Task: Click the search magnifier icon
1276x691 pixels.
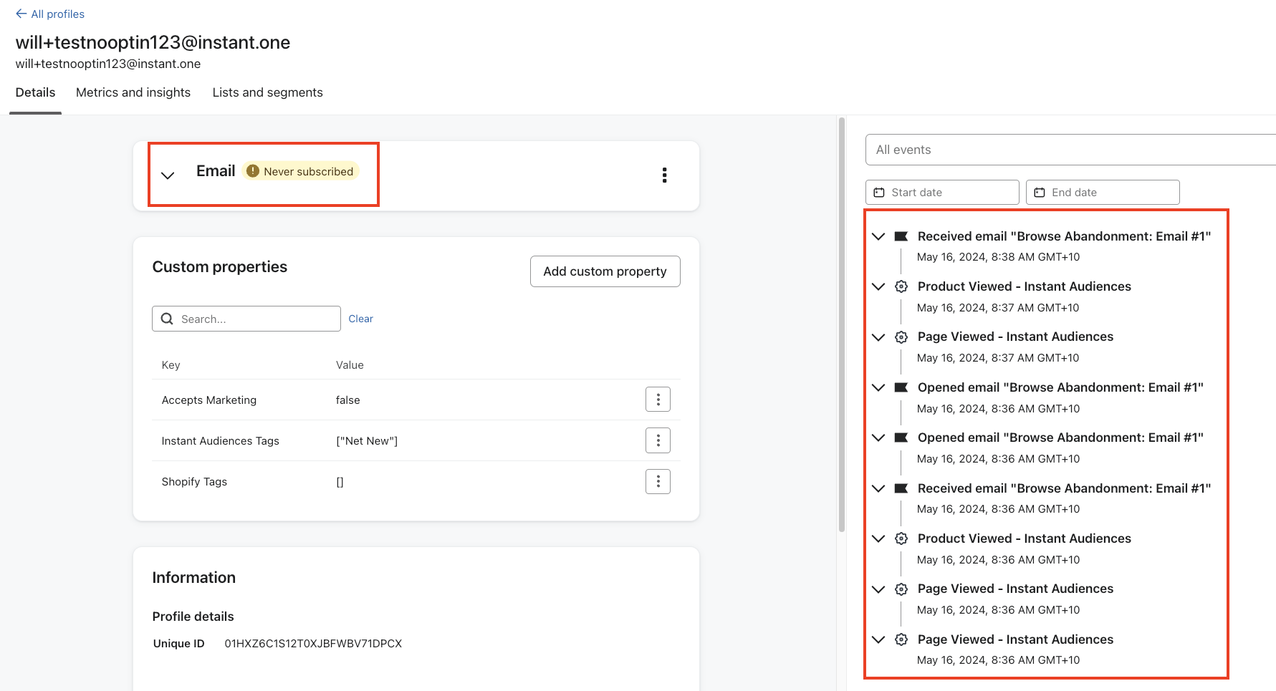Action: coord(167,319)
